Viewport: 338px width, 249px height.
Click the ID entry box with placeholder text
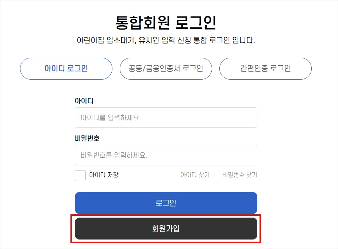tap(166, 117)
